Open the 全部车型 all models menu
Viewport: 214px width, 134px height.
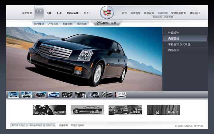point(27,13)
